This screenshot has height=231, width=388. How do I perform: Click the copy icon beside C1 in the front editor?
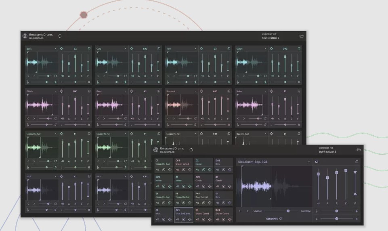357,162
